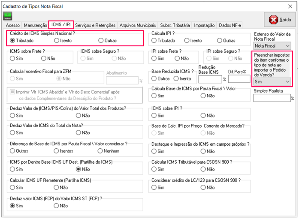
Task: Open the Dados NF-e tab
Action: click(230, 26)
